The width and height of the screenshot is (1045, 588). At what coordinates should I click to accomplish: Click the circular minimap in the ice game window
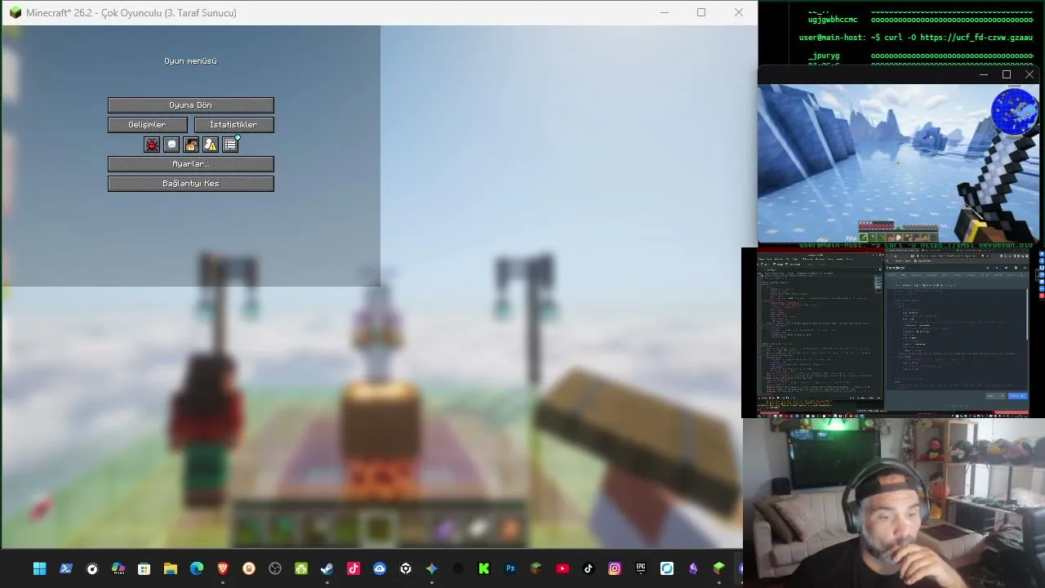click(x=1015, y=111)
